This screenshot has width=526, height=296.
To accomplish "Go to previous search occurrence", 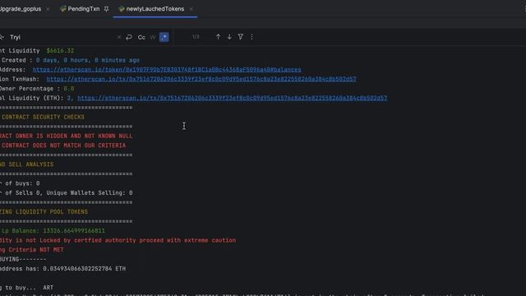I will 218,36.
